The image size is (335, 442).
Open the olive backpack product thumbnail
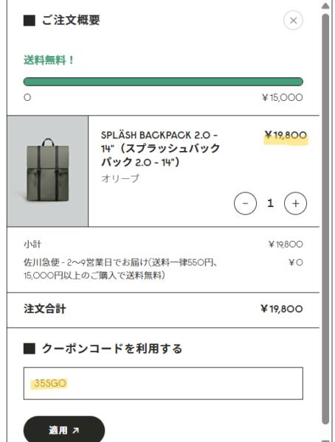tap(48, 171)
